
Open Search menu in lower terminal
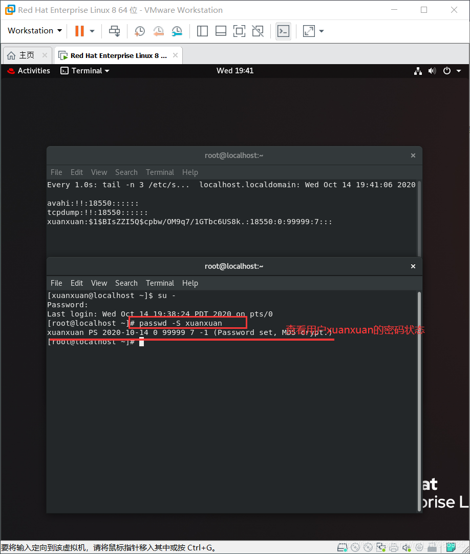point(126,283)
